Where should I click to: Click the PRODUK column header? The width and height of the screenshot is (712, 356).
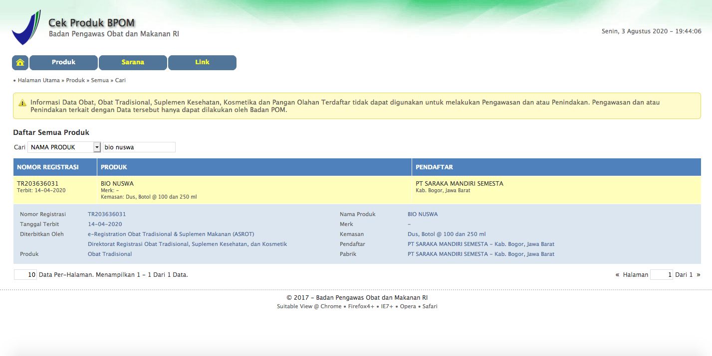[254, 167]
